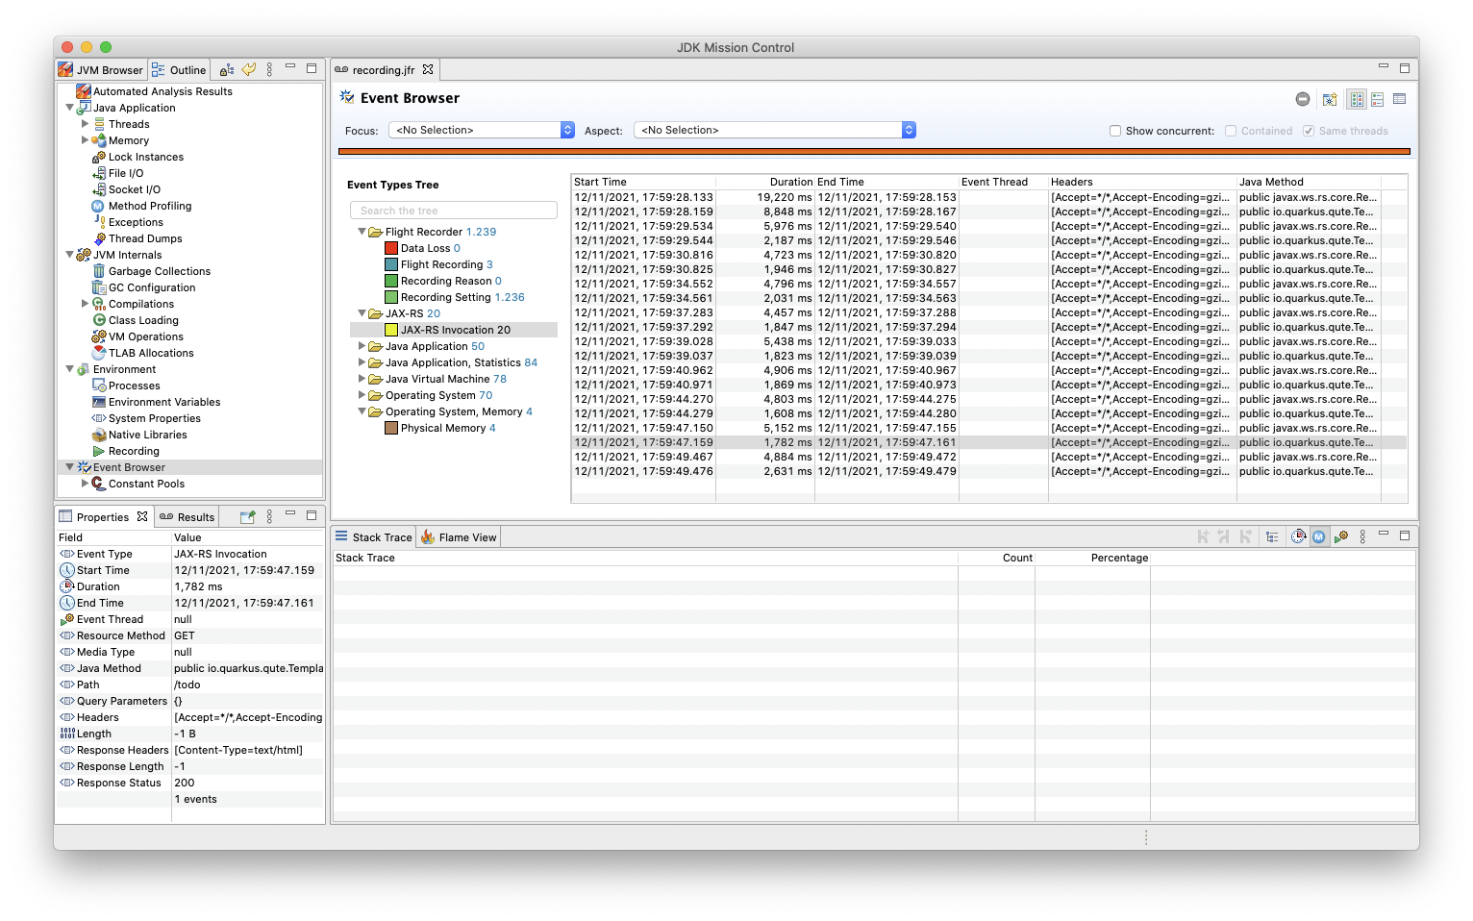
Task: Open VM Operations page
Action: click(x=145, y=336)
